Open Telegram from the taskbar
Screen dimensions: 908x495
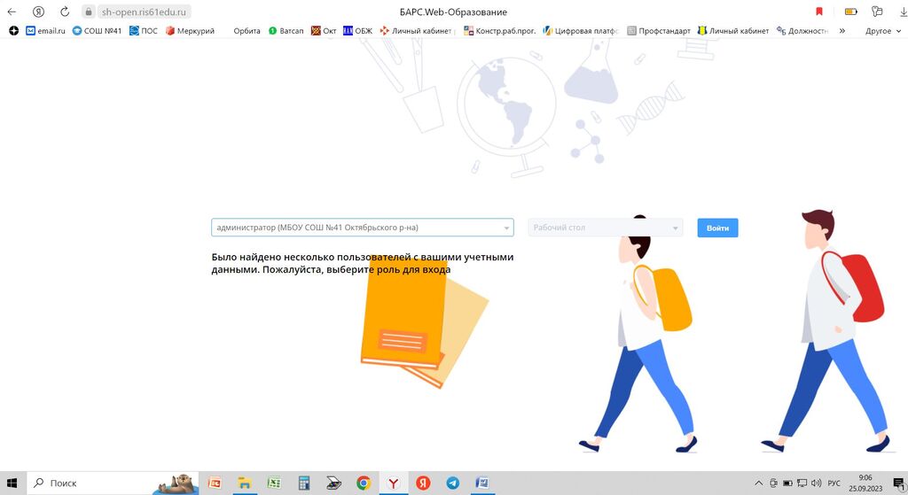point(453,483)
